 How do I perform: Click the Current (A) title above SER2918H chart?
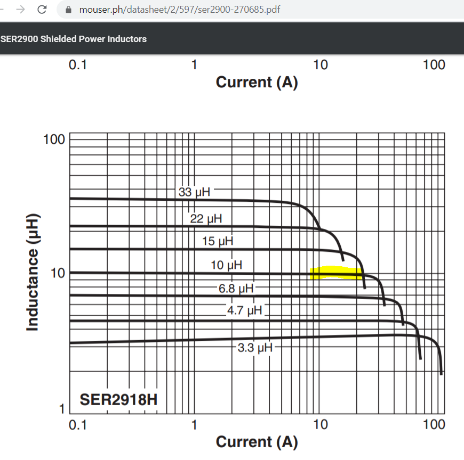[x=257, y=83]
